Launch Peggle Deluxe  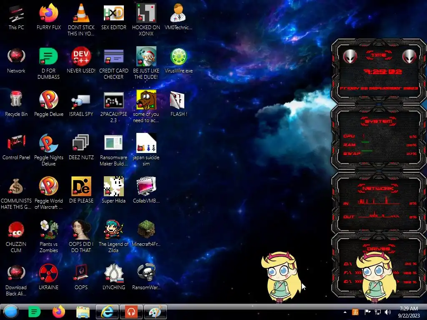(49, 103)
